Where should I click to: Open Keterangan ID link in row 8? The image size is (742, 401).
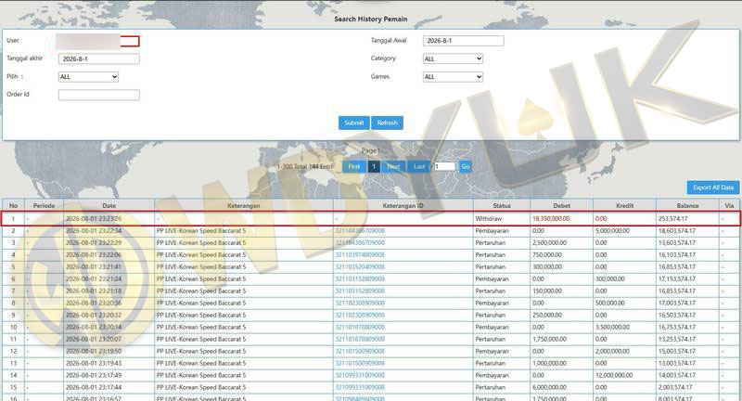point(360,303)
